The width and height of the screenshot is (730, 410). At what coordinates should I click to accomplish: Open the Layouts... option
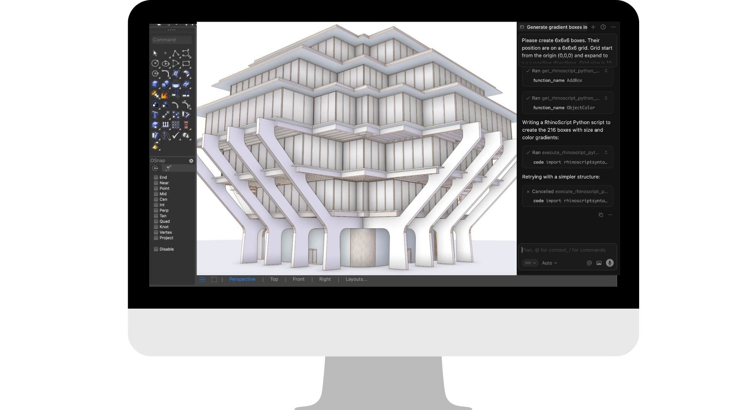click(x=356, y=279)
